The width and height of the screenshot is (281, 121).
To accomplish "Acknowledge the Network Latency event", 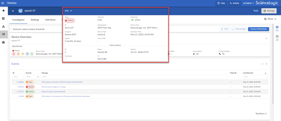I will pos(238,29).
